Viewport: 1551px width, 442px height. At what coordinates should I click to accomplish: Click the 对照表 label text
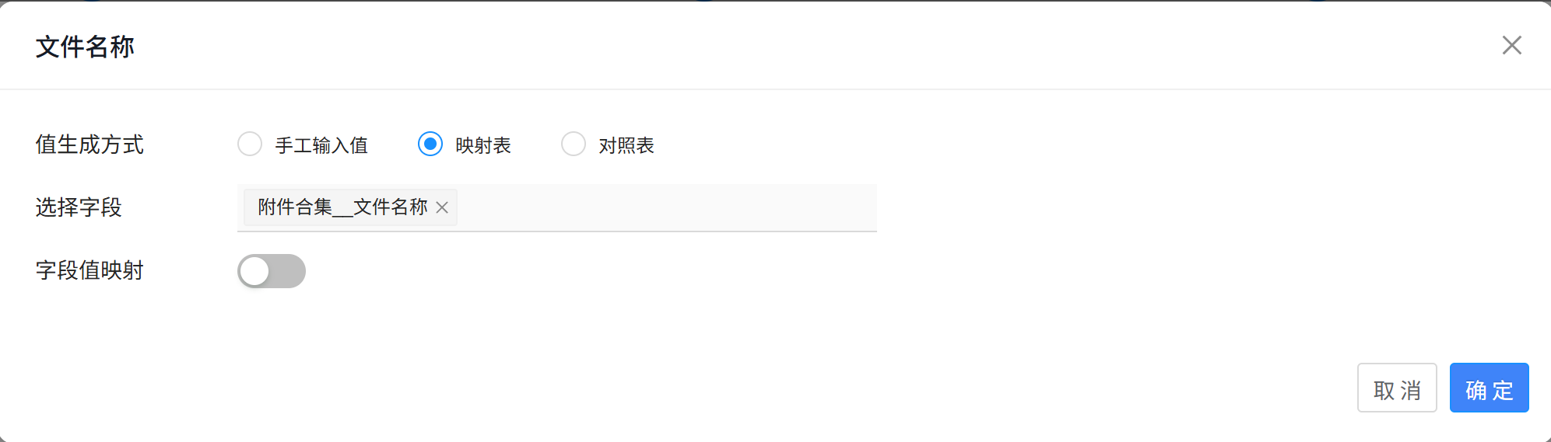pos(626,145)
